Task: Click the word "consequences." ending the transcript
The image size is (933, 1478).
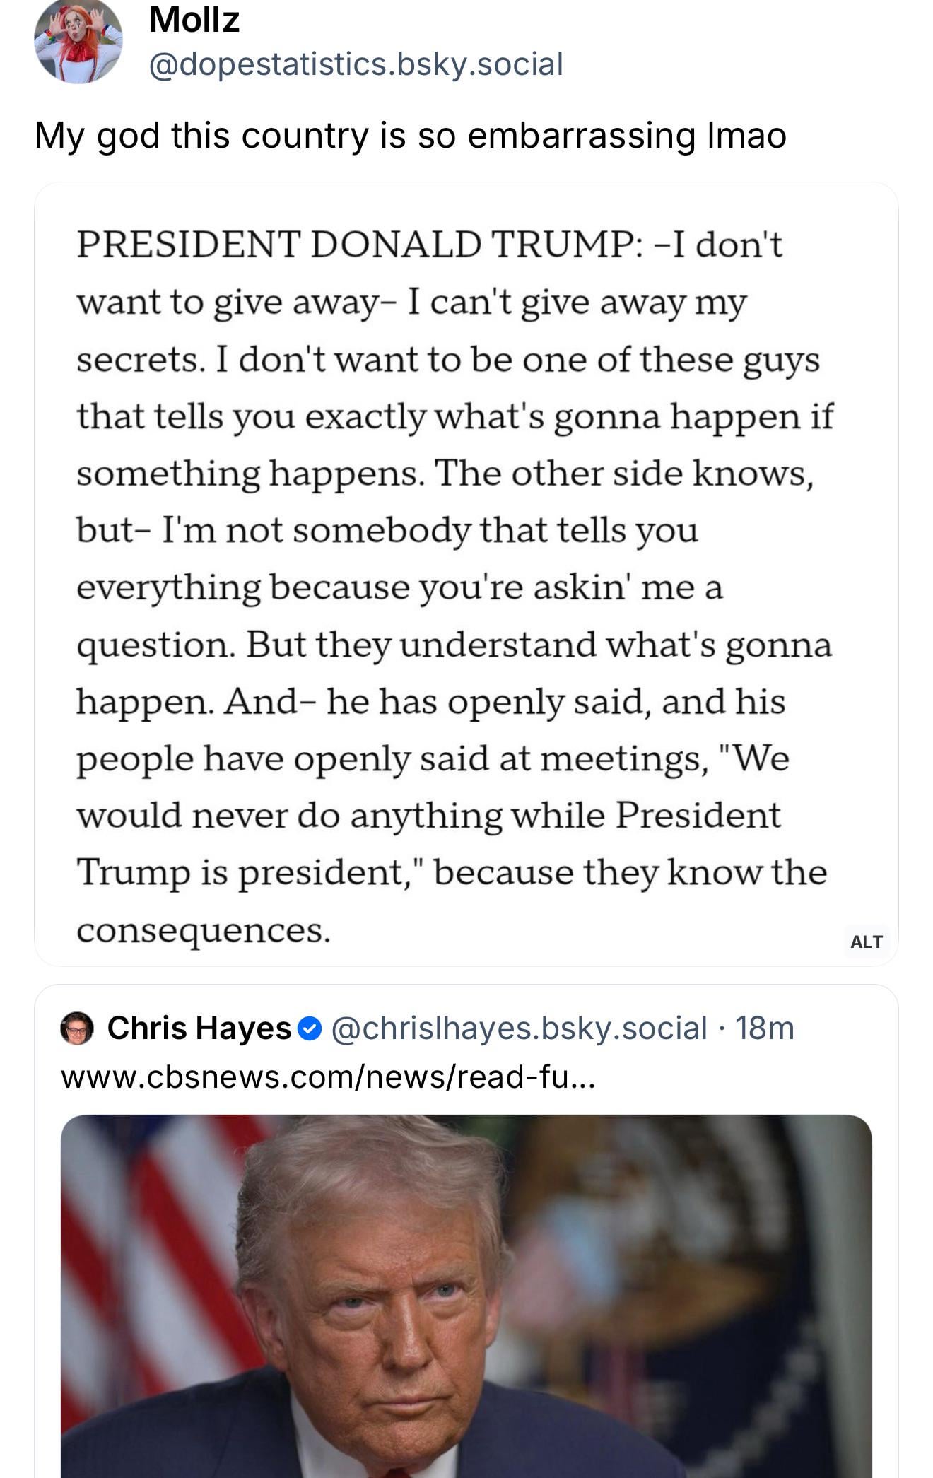Action: click(x=204, y=929)
